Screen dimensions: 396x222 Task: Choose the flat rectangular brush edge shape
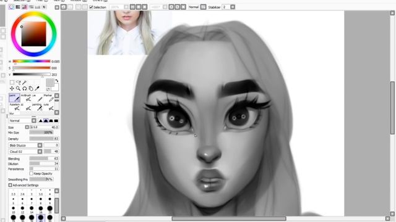[x=56, y=121]
